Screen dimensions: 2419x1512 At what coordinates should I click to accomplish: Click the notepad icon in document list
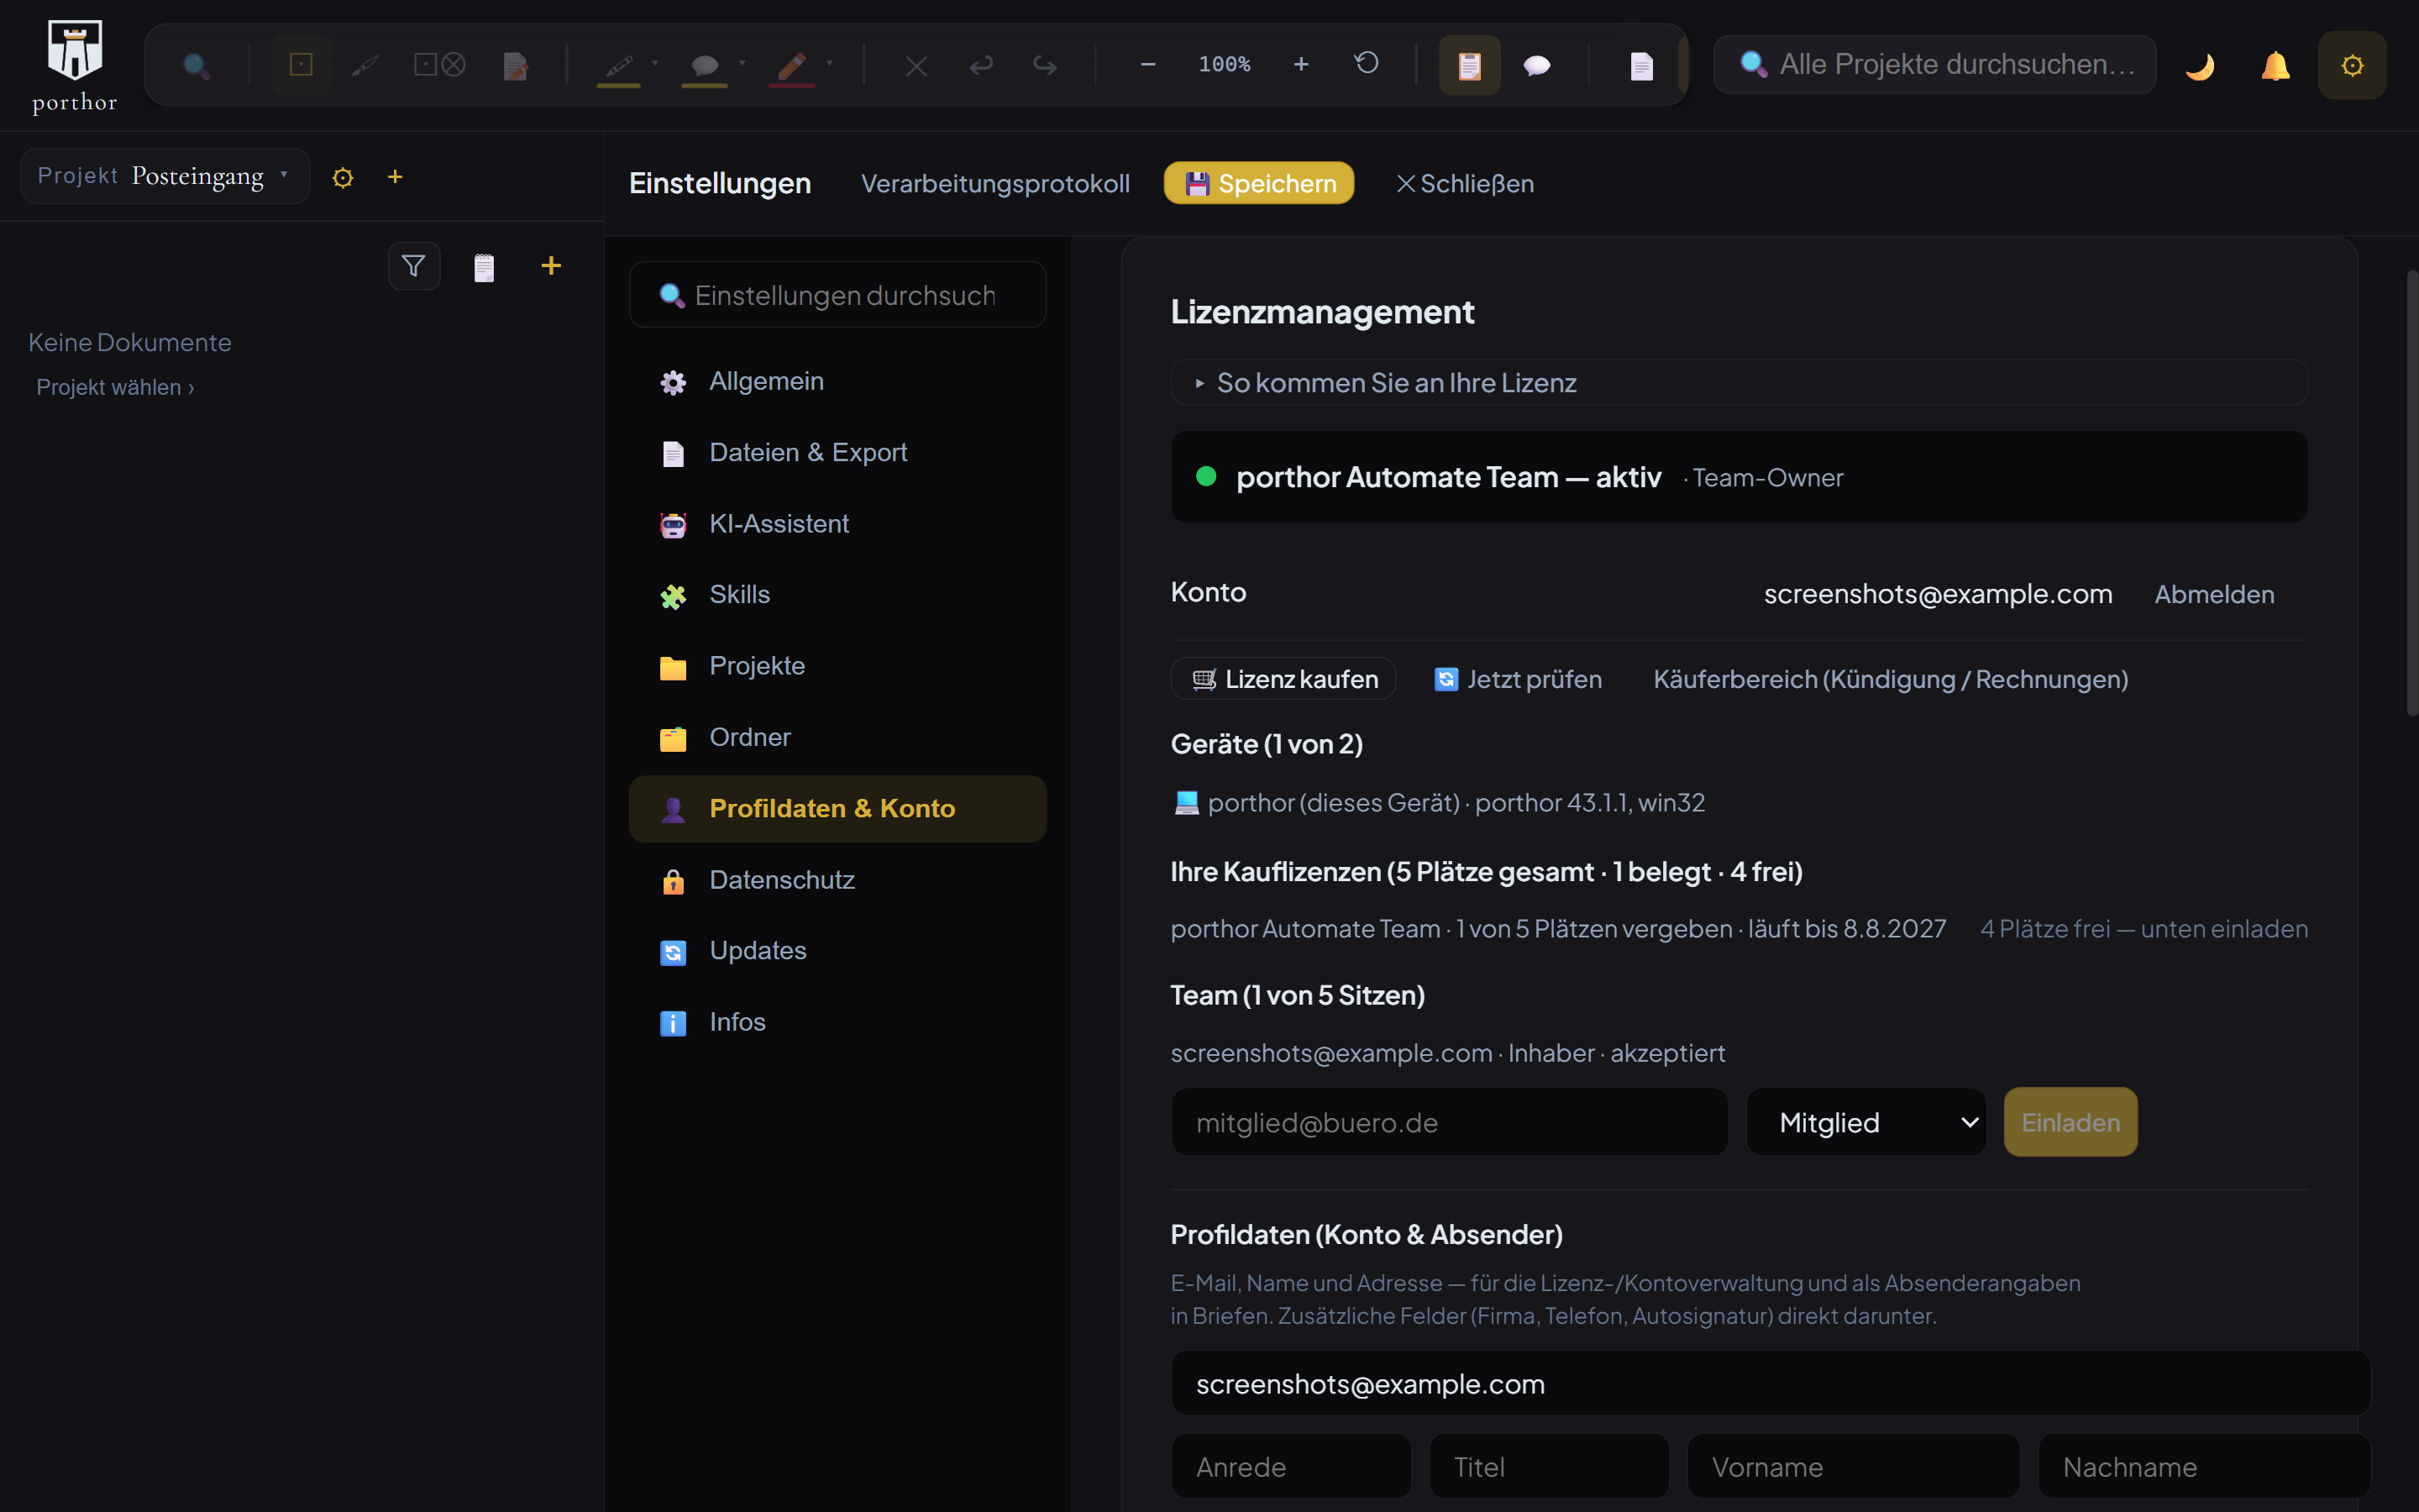click(x=484, y=267)
